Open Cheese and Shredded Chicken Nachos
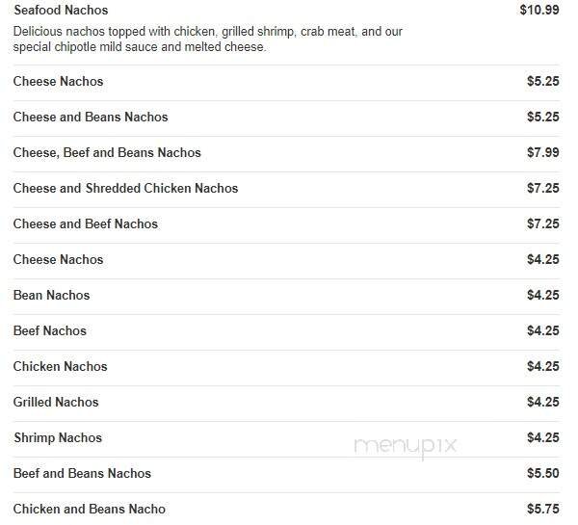Screen dimensions: 578x525 point(125,189)
